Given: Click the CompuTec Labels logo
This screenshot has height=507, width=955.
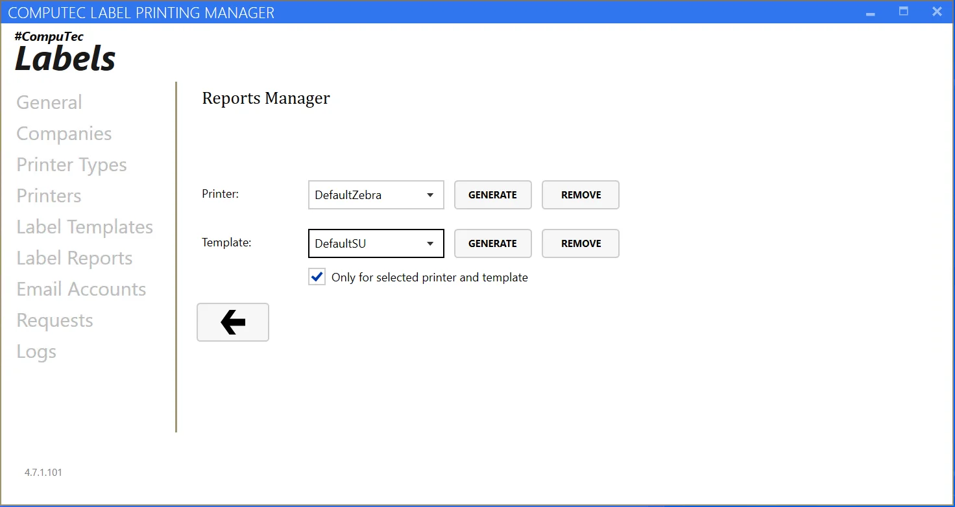Looking at the screenshot, I should point(65,51).
